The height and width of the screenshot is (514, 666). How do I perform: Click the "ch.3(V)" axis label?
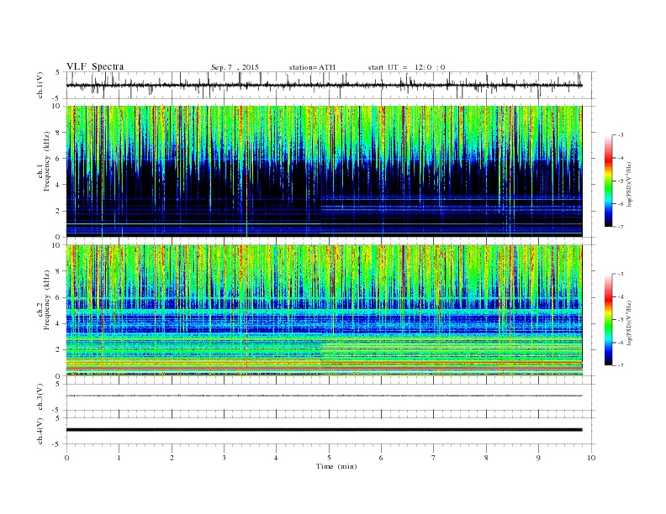[40, 397]
